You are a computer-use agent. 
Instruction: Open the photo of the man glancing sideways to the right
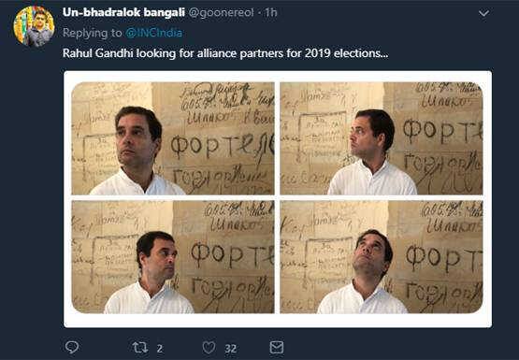(173, 257)
